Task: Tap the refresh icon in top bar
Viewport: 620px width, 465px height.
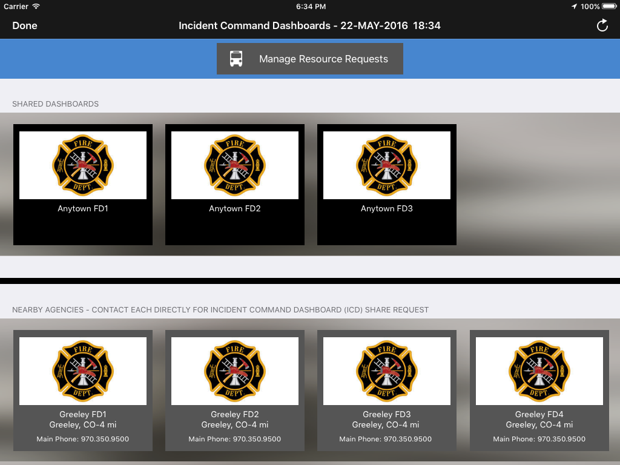Action: pos(602,25)
